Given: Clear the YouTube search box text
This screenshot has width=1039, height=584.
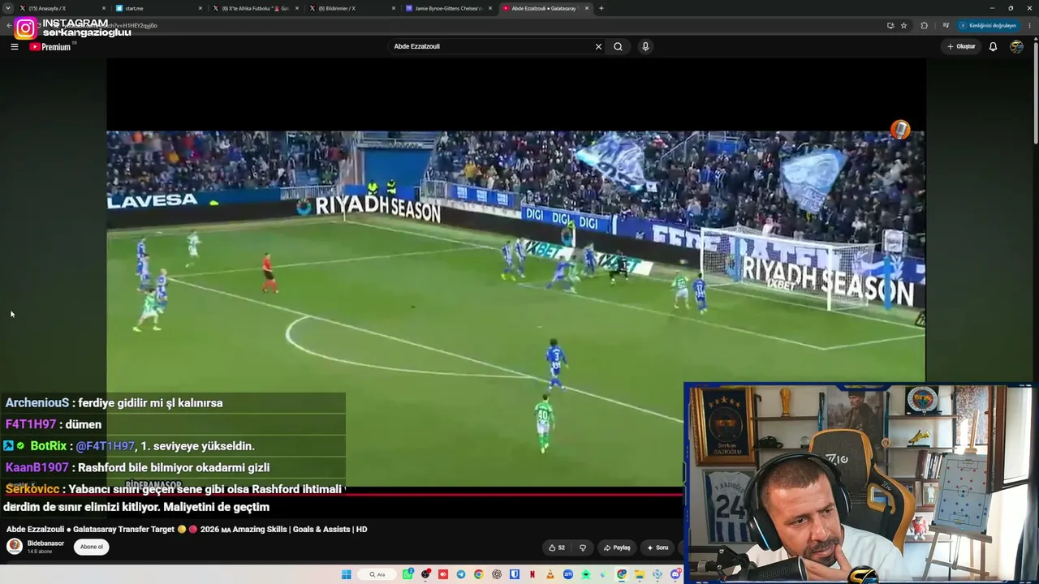Looking at the screenshot, I should (598, 46).
